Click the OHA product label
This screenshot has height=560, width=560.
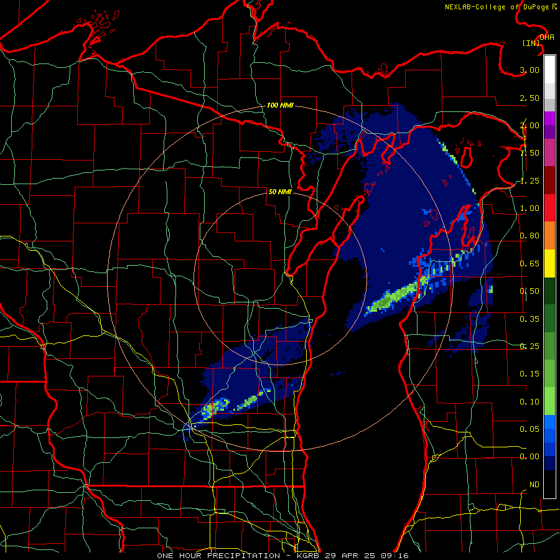547,37
